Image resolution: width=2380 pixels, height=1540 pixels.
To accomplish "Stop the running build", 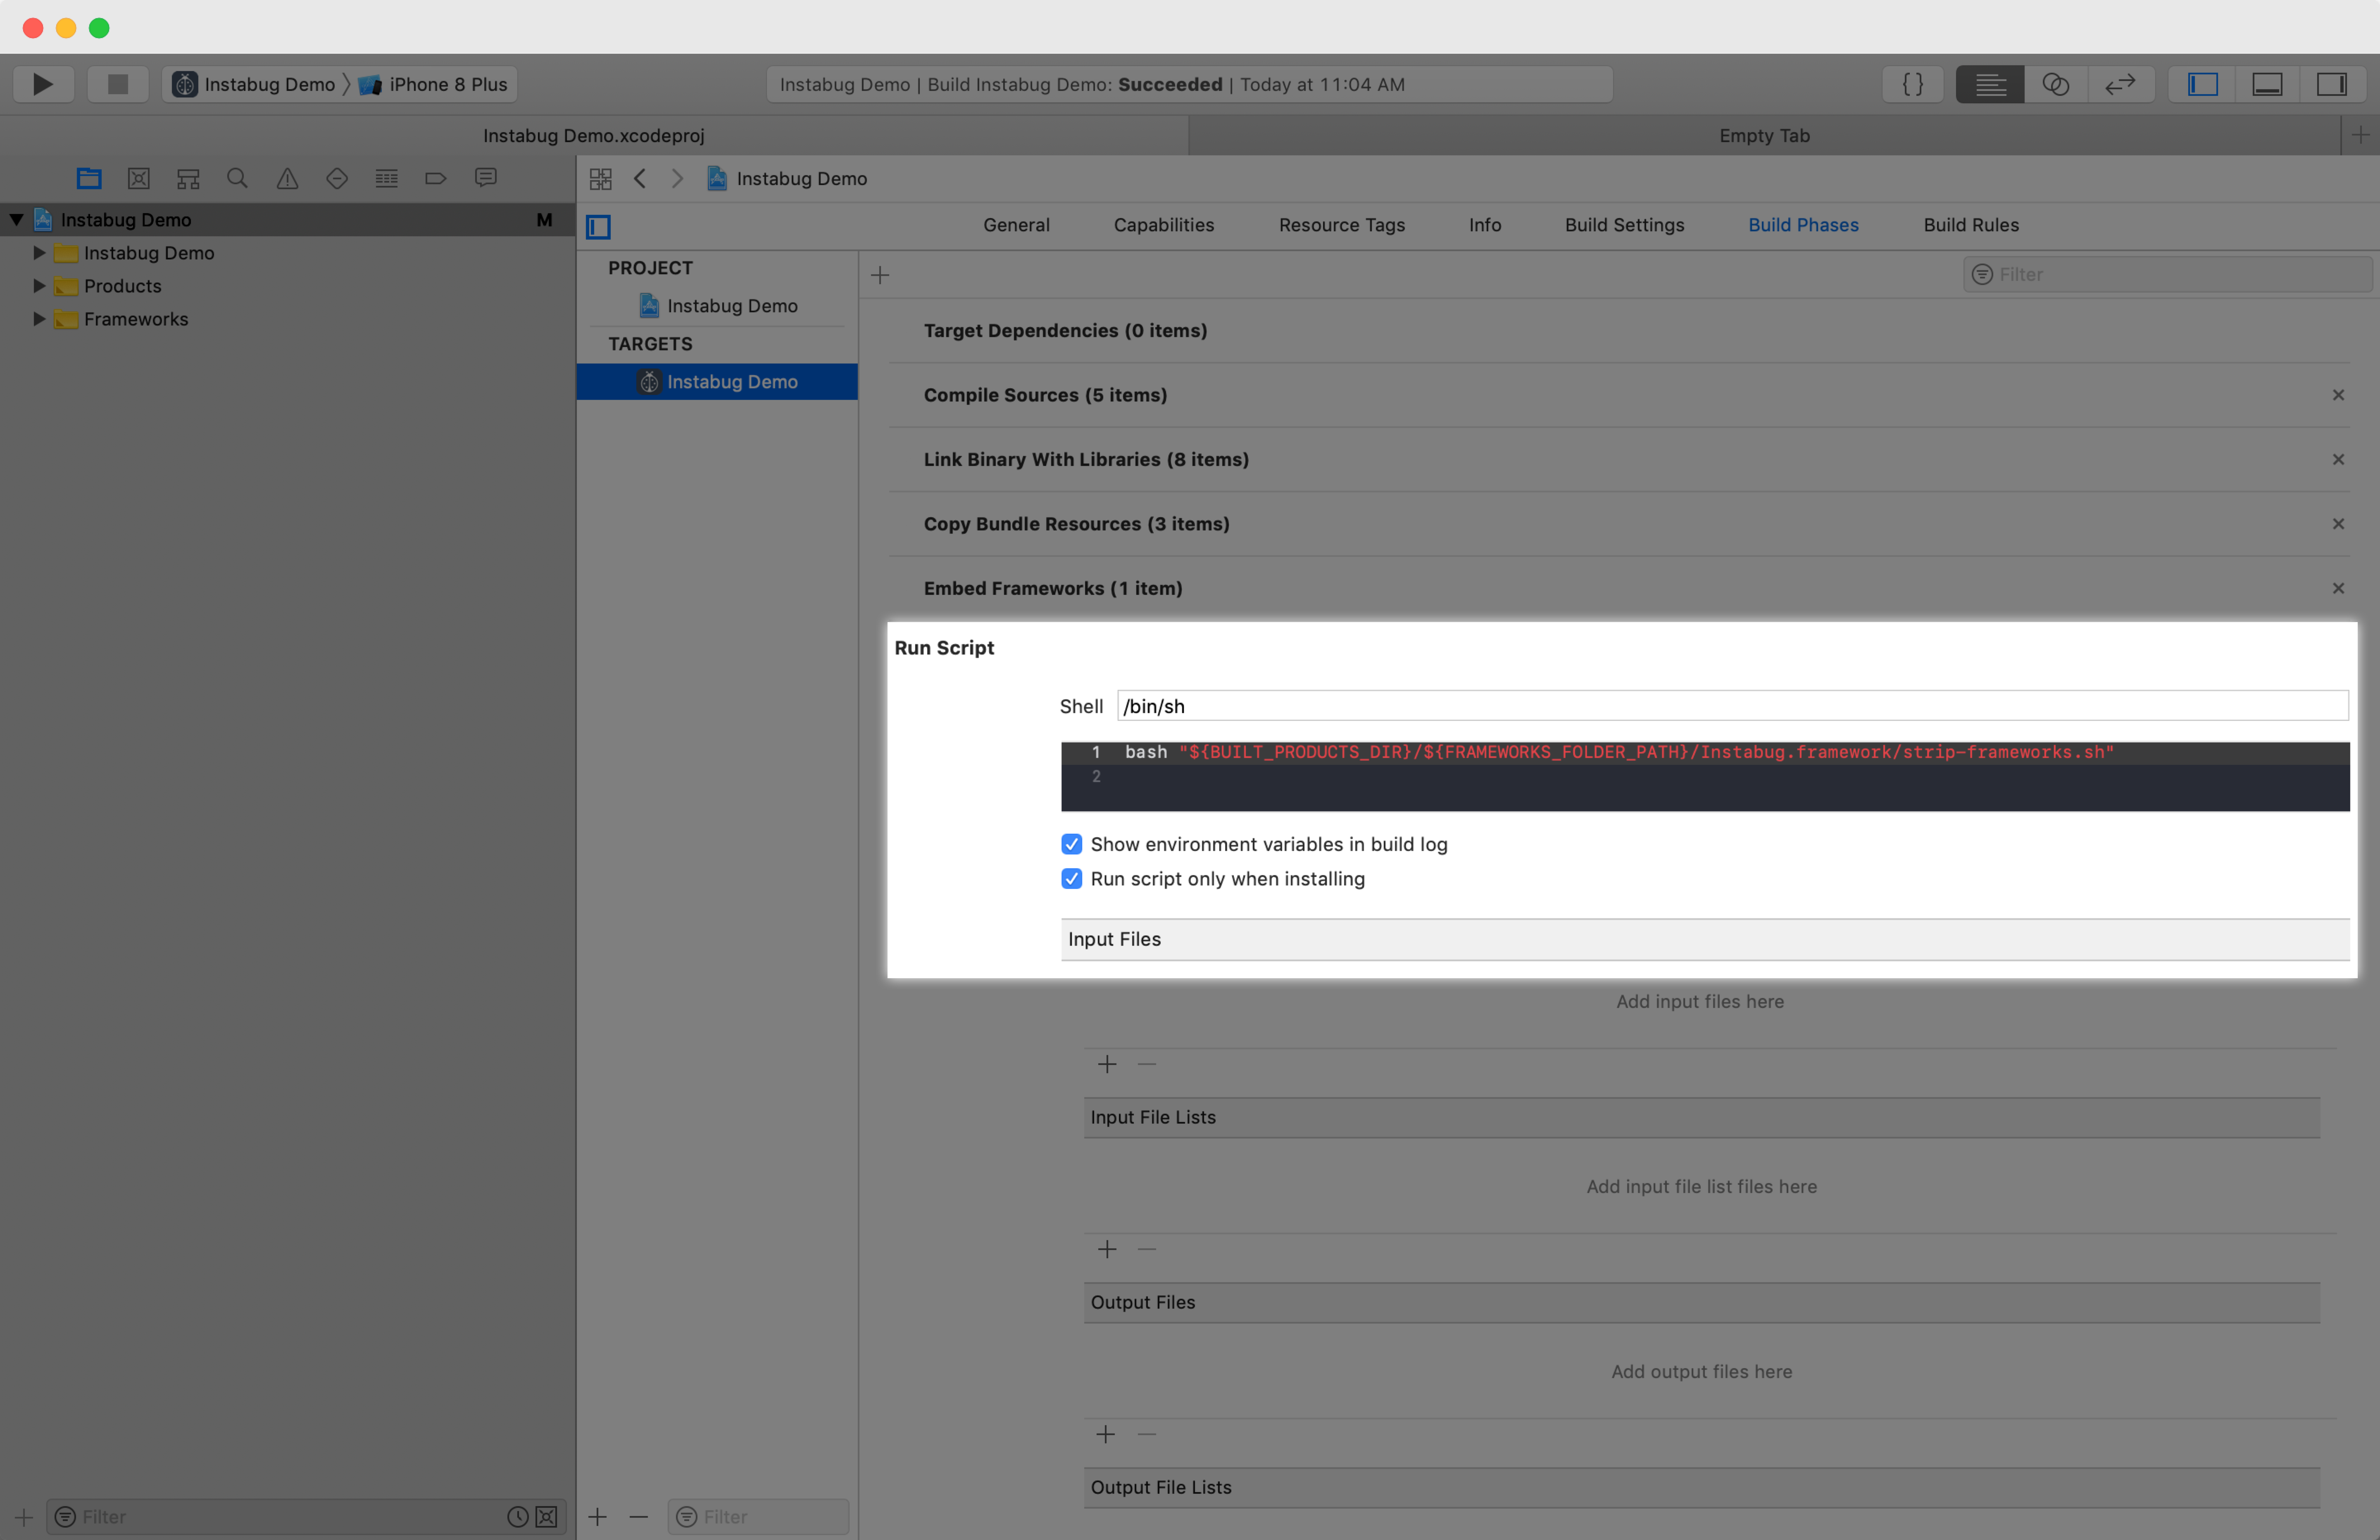I will tap(118, 84).
